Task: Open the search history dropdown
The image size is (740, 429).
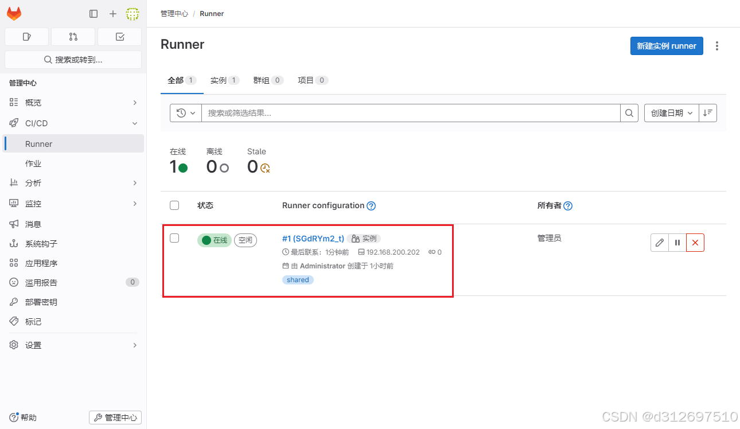Action: tap(186, 113)
